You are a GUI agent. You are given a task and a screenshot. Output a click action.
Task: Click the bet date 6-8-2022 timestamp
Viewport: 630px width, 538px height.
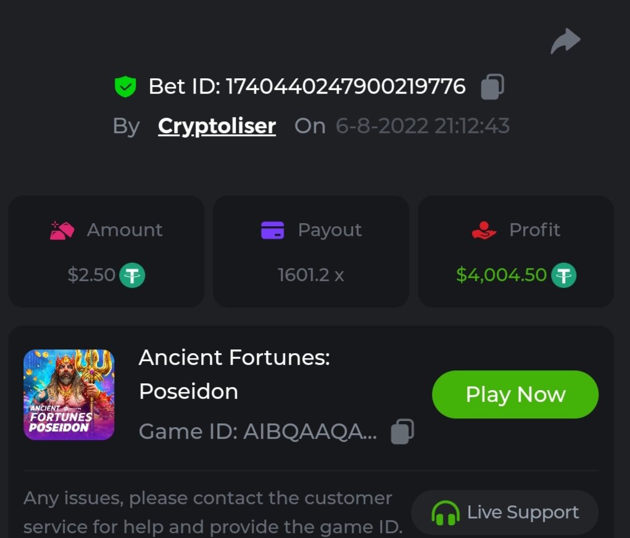(x=423, y=126)
